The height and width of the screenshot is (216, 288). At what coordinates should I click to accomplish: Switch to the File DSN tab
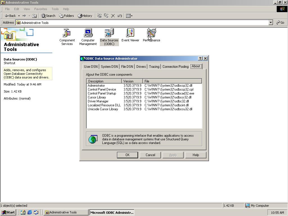127,66
